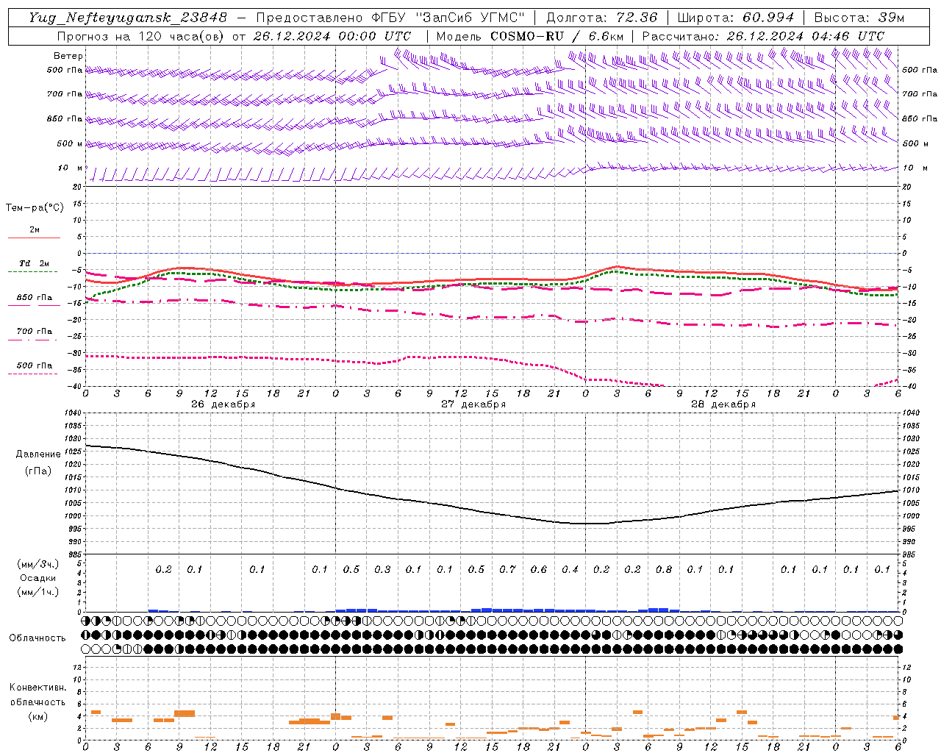The height and width of the screenshot is (753, 941).
Task: Select the text 'Предоставлено ФГБУ "ЗапСиб УГМС"'
Action: tap(390, 18)
